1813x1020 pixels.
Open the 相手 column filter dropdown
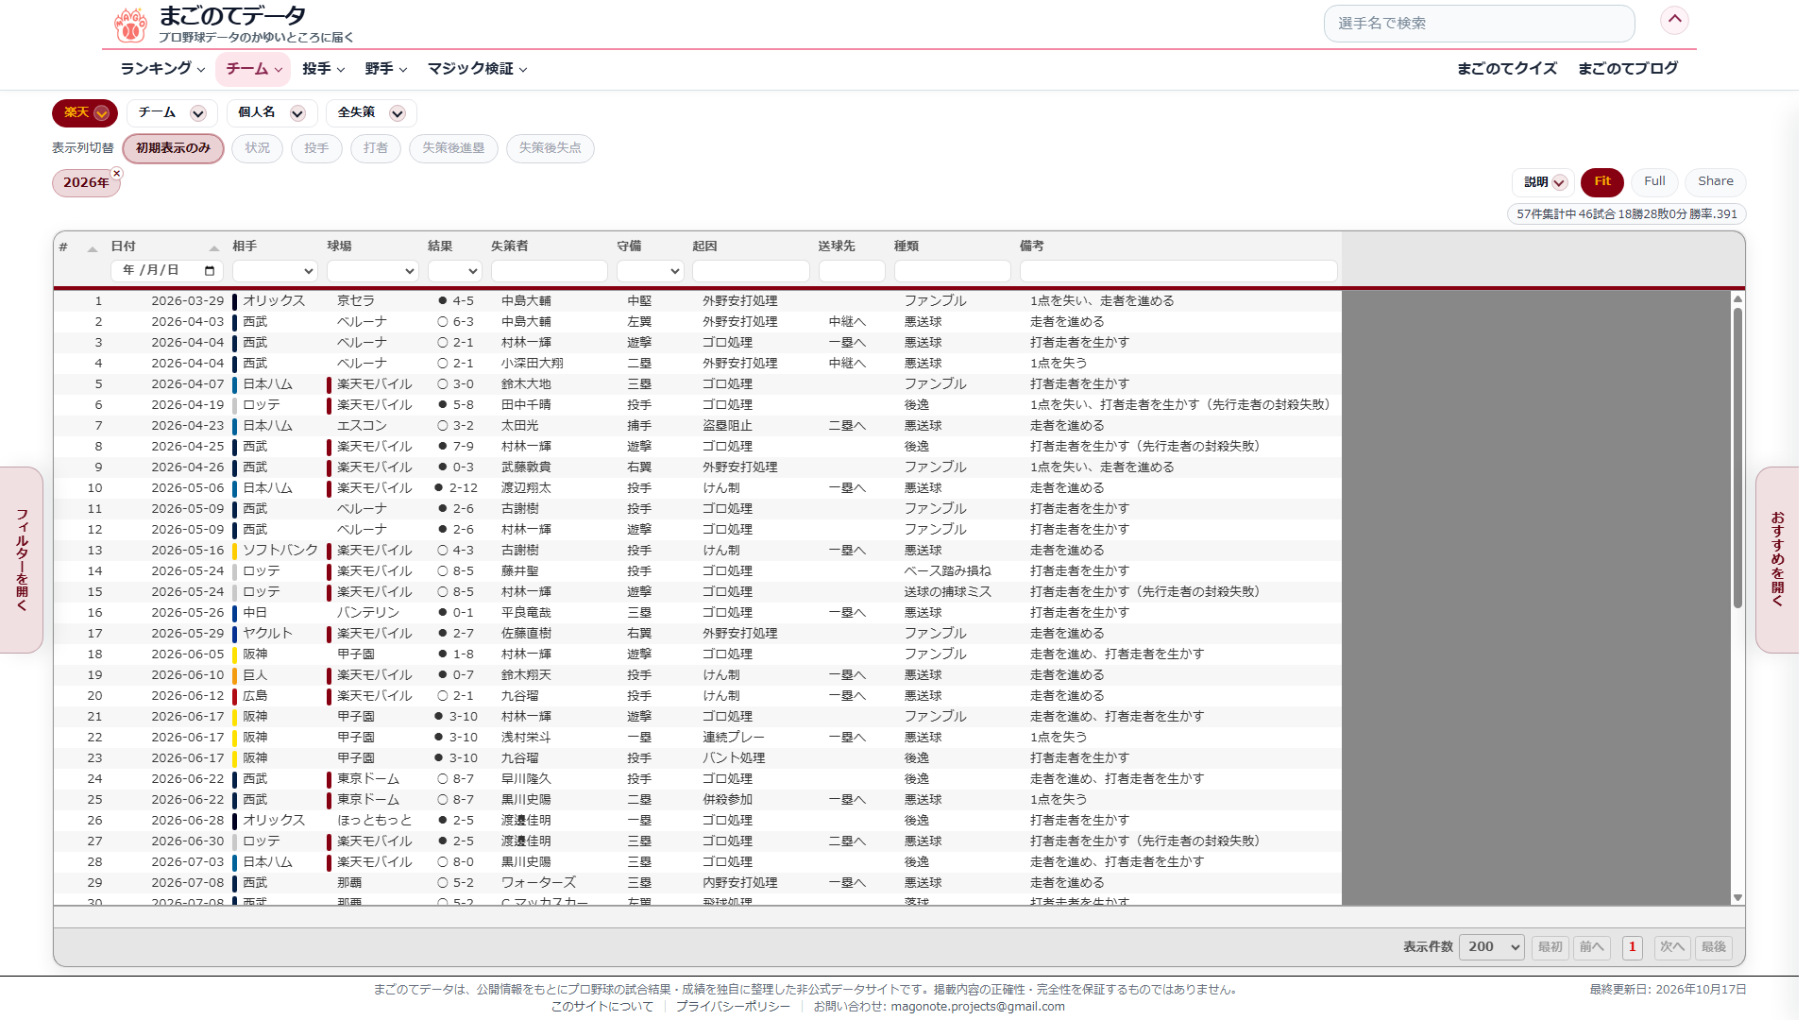[275, 271]
